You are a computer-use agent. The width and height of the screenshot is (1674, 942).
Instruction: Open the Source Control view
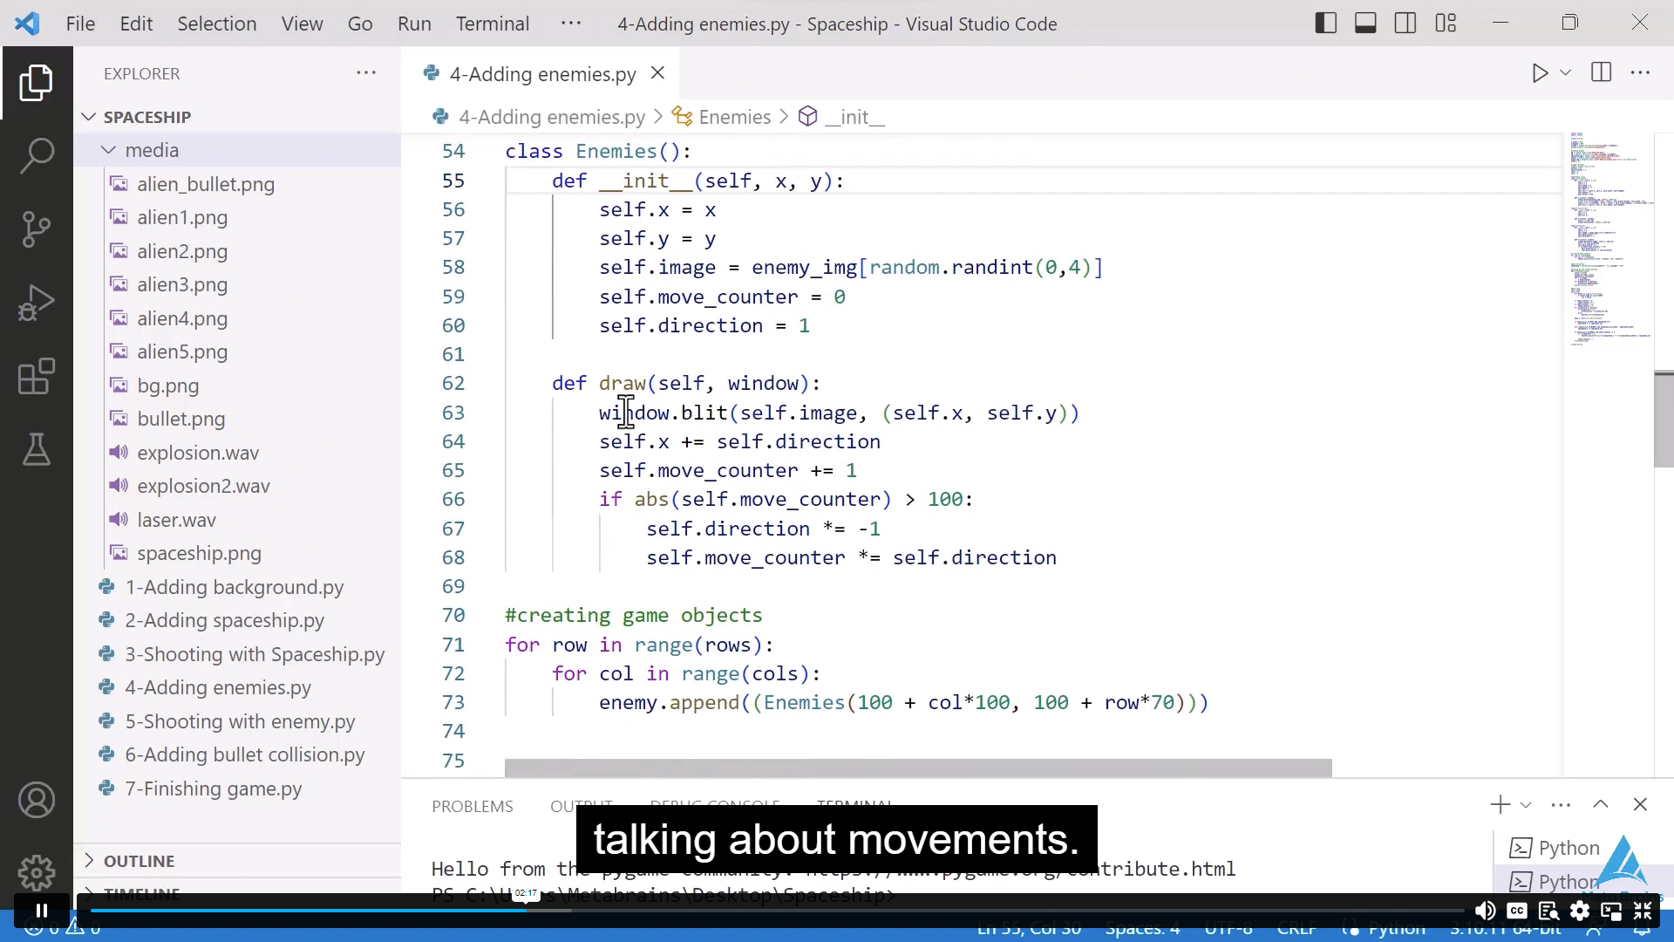pos(36,229)
